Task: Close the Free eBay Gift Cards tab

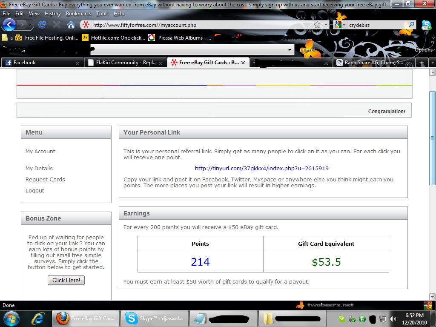Action: (x=243, y=63)
